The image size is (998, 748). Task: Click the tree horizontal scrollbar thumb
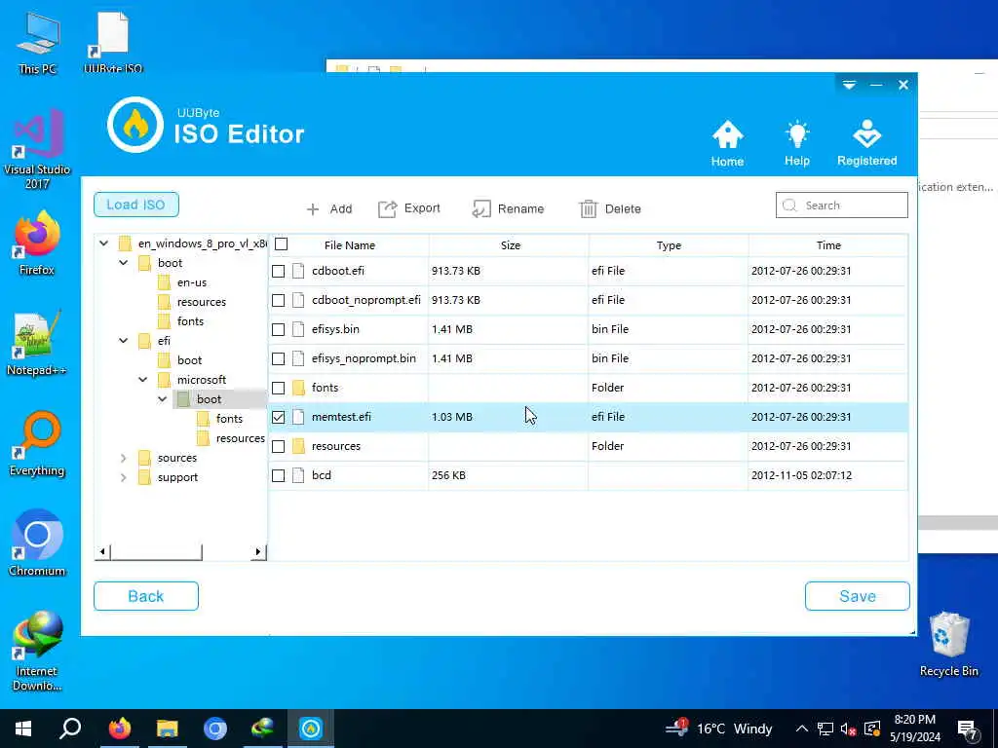coord(157,552)
